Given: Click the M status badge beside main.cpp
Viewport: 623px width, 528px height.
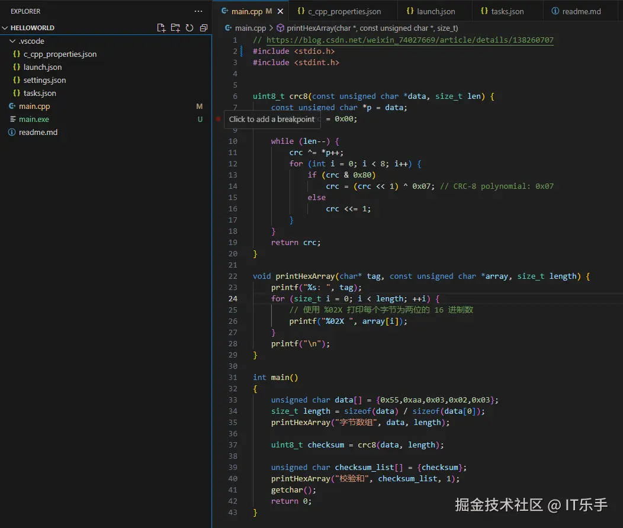Looking at the screenshot, I should click(x=200, y=107).
